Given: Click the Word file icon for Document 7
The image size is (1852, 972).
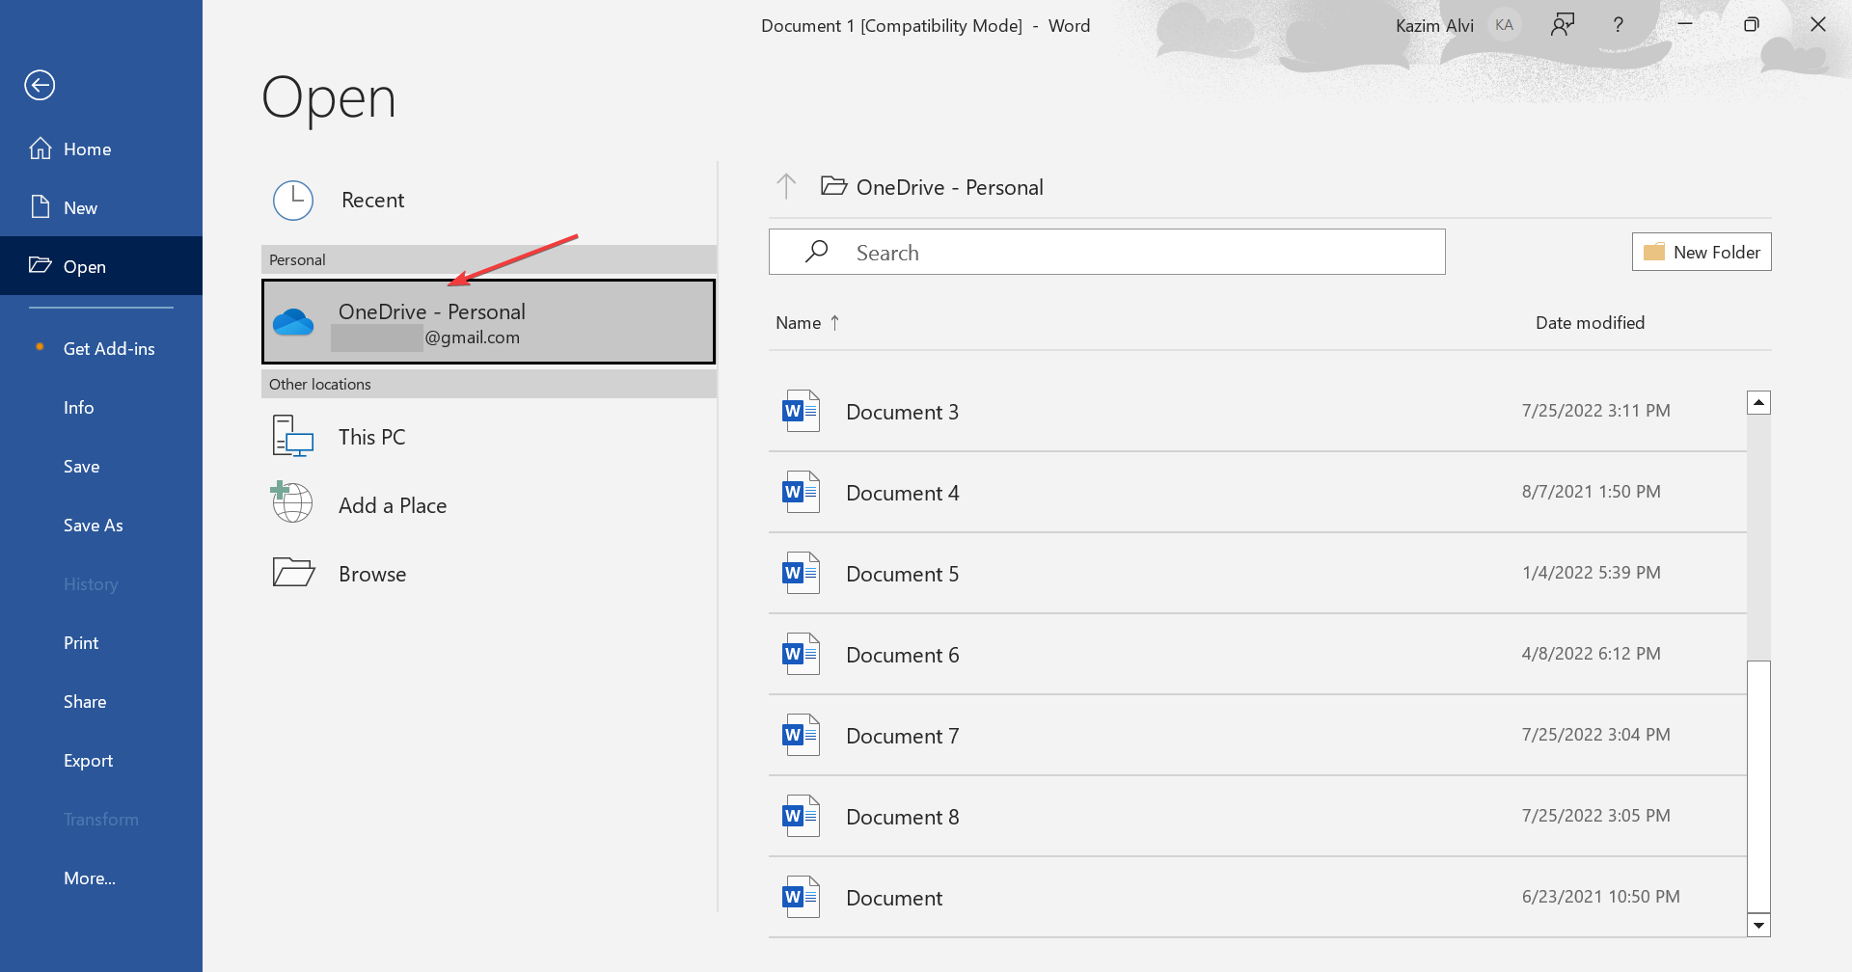Looking at the screenshot, I should 801,735.
